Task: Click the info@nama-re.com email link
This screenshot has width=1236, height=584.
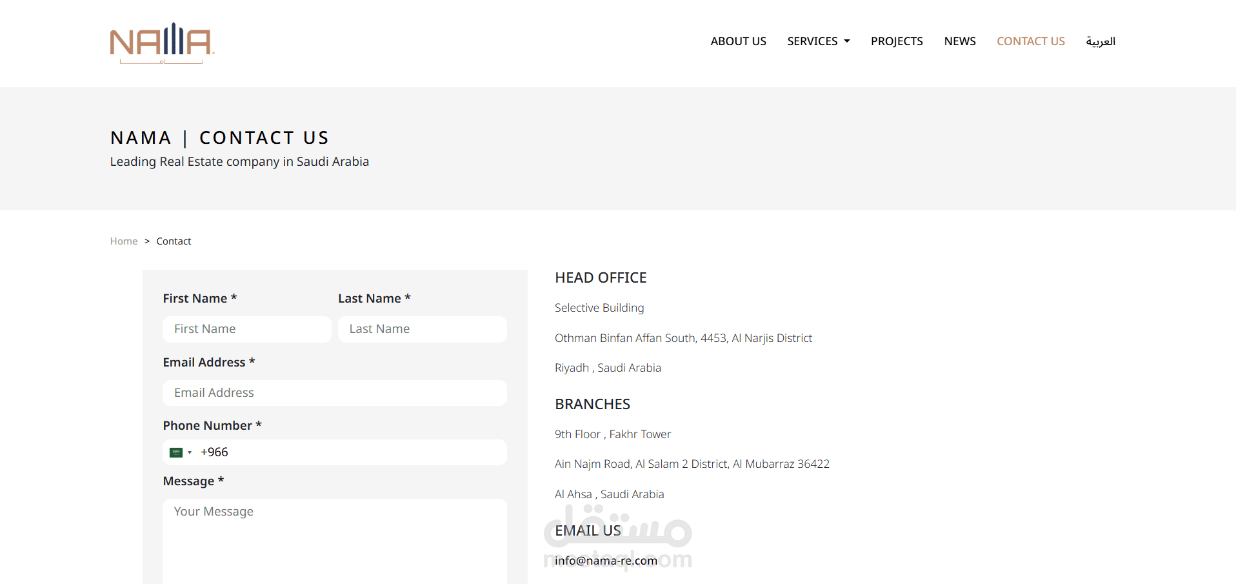Action: [606, 561]
